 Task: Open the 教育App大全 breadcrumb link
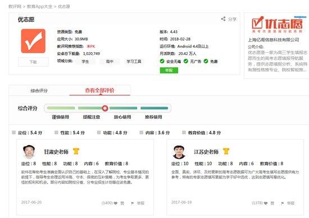coord(39,7)
